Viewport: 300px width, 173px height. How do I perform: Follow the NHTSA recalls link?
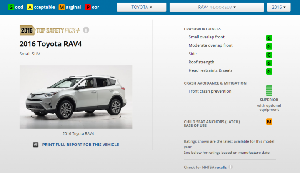coord(221,167)
